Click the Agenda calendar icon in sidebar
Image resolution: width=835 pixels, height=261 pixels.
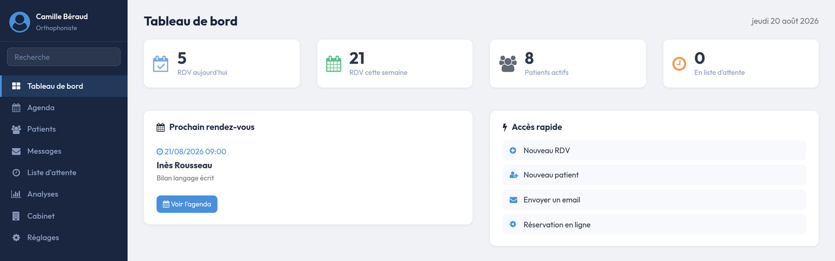pos(16,108)
